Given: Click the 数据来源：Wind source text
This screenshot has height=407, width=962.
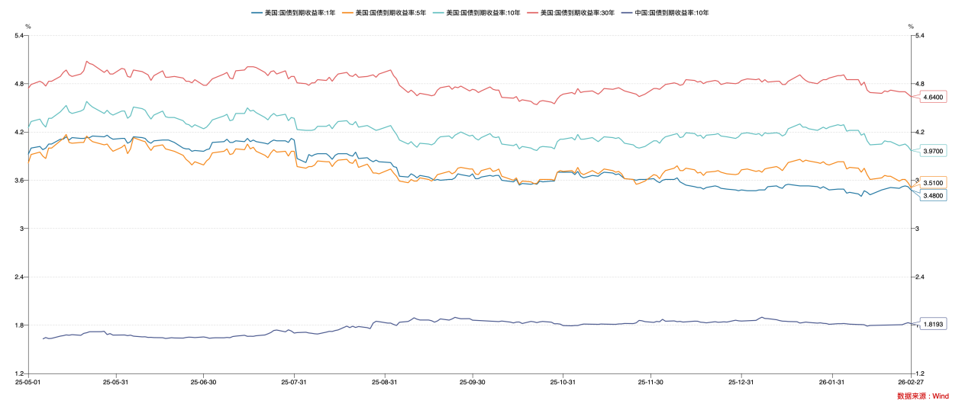Looking at the screenshot, I should [923, 396].
